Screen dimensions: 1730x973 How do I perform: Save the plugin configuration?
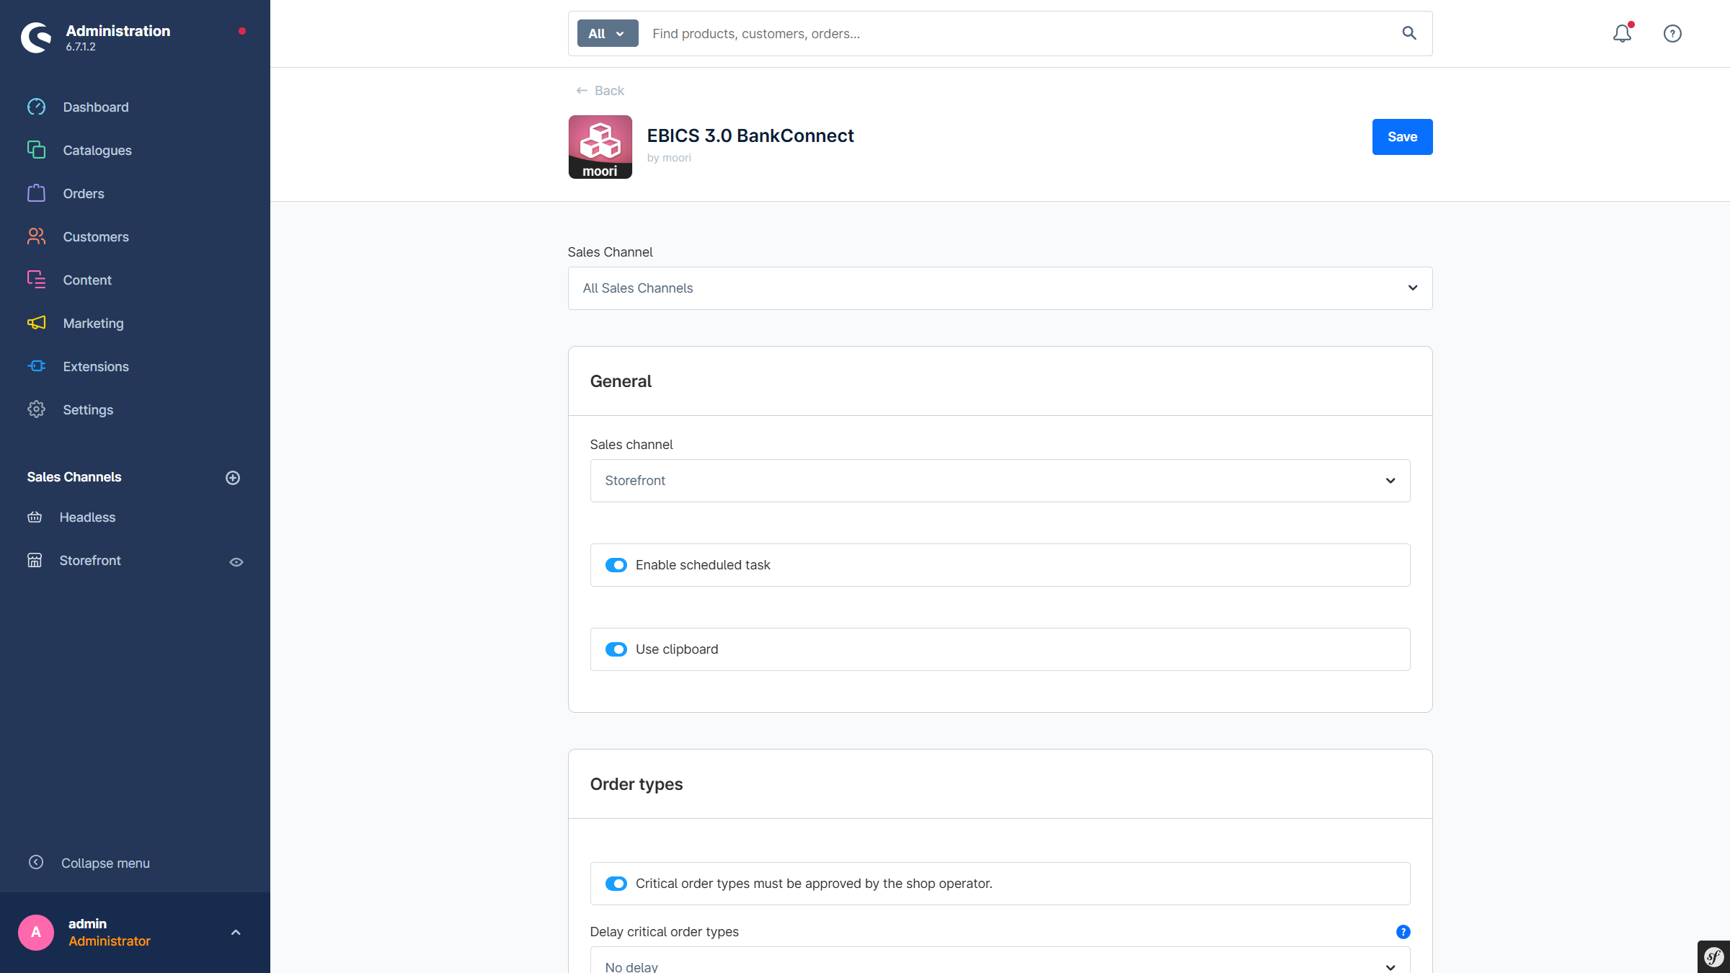click(x=1401, y=137)
